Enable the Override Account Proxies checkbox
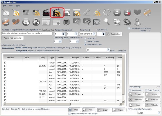 point(129,28)
